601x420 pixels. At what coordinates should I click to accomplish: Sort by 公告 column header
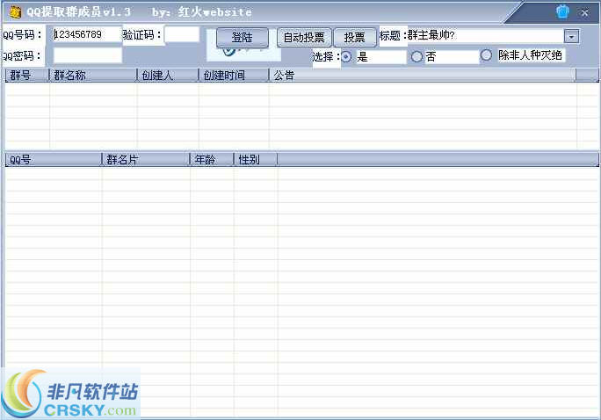tap(423, 75)
